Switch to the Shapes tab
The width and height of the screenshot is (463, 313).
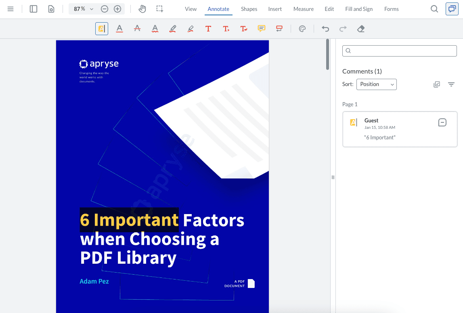(x=249, y=9)
